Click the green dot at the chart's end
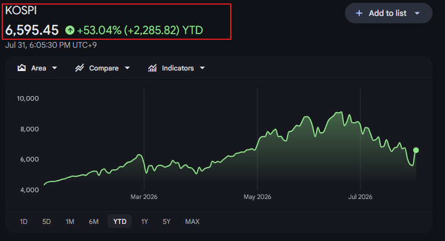Image resolution: width=445 pixels, height=241 pixels. (416, 150)
